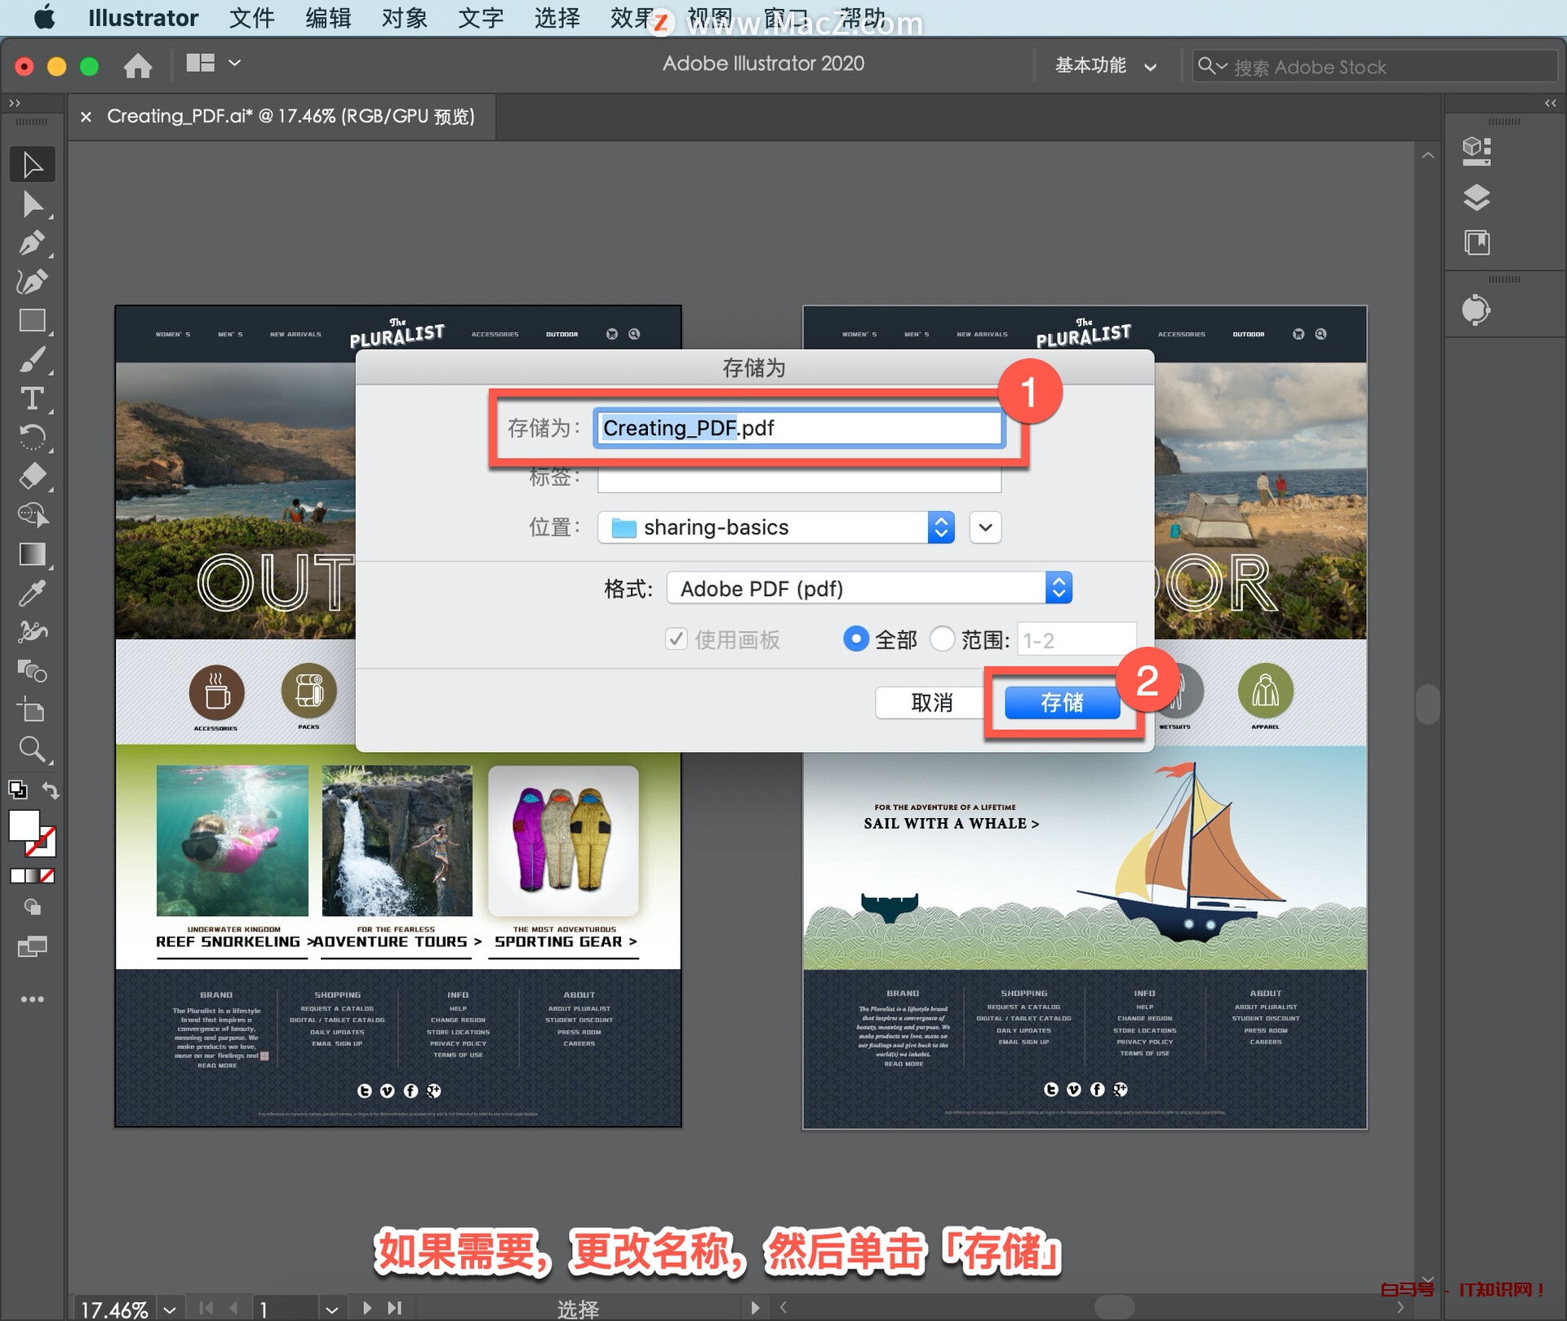Enable the 使用画板 checkbox

pos(676,639)
